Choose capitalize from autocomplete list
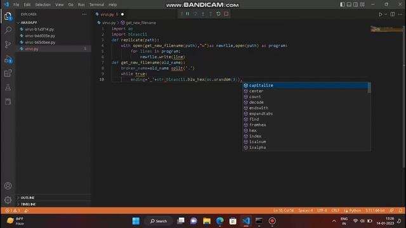This screenshot has height=228, width=406. pyautogui.click(x=305, y=85)
